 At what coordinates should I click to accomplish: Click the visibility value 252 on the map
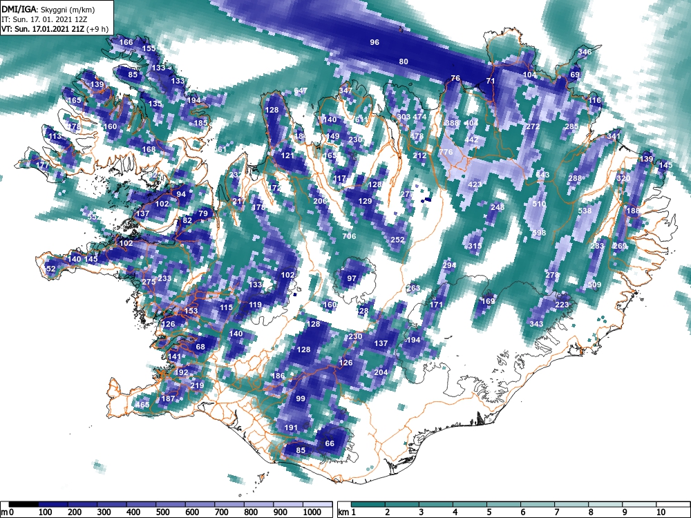coord(397,240)
